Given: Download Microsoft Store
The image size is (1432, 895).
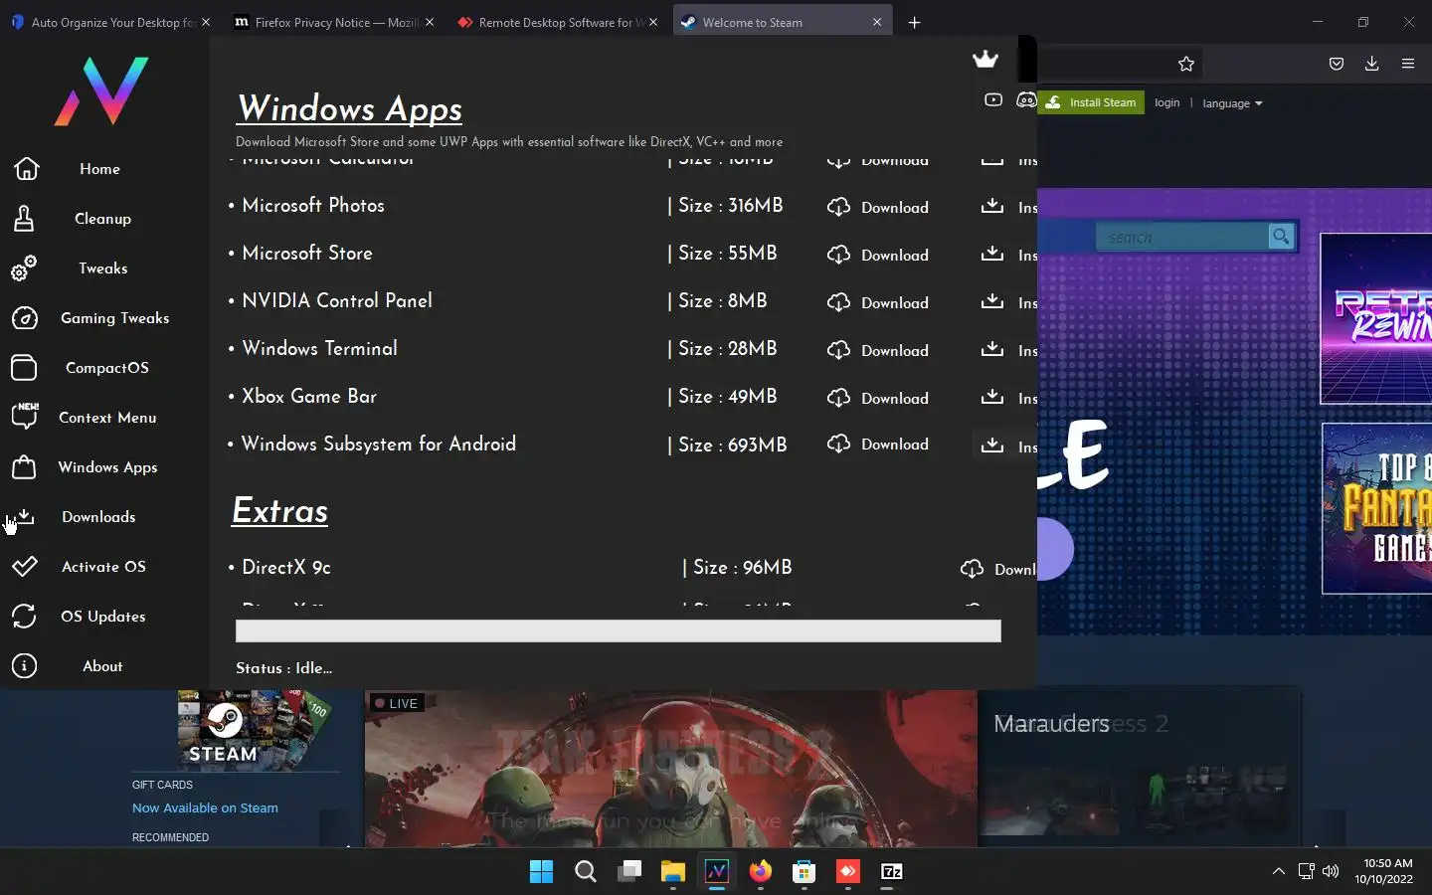Looking at the screenshot, I should [879, 255].
